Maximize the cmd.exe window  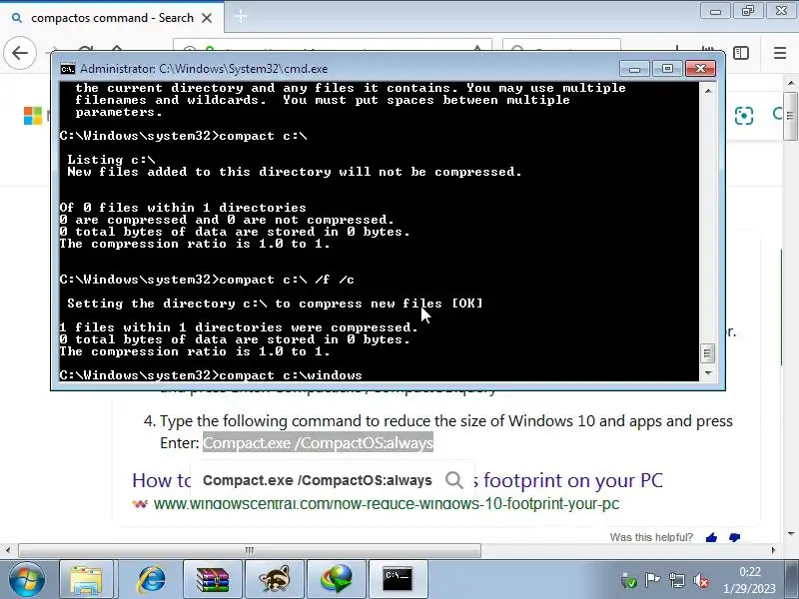click(667, 69)
